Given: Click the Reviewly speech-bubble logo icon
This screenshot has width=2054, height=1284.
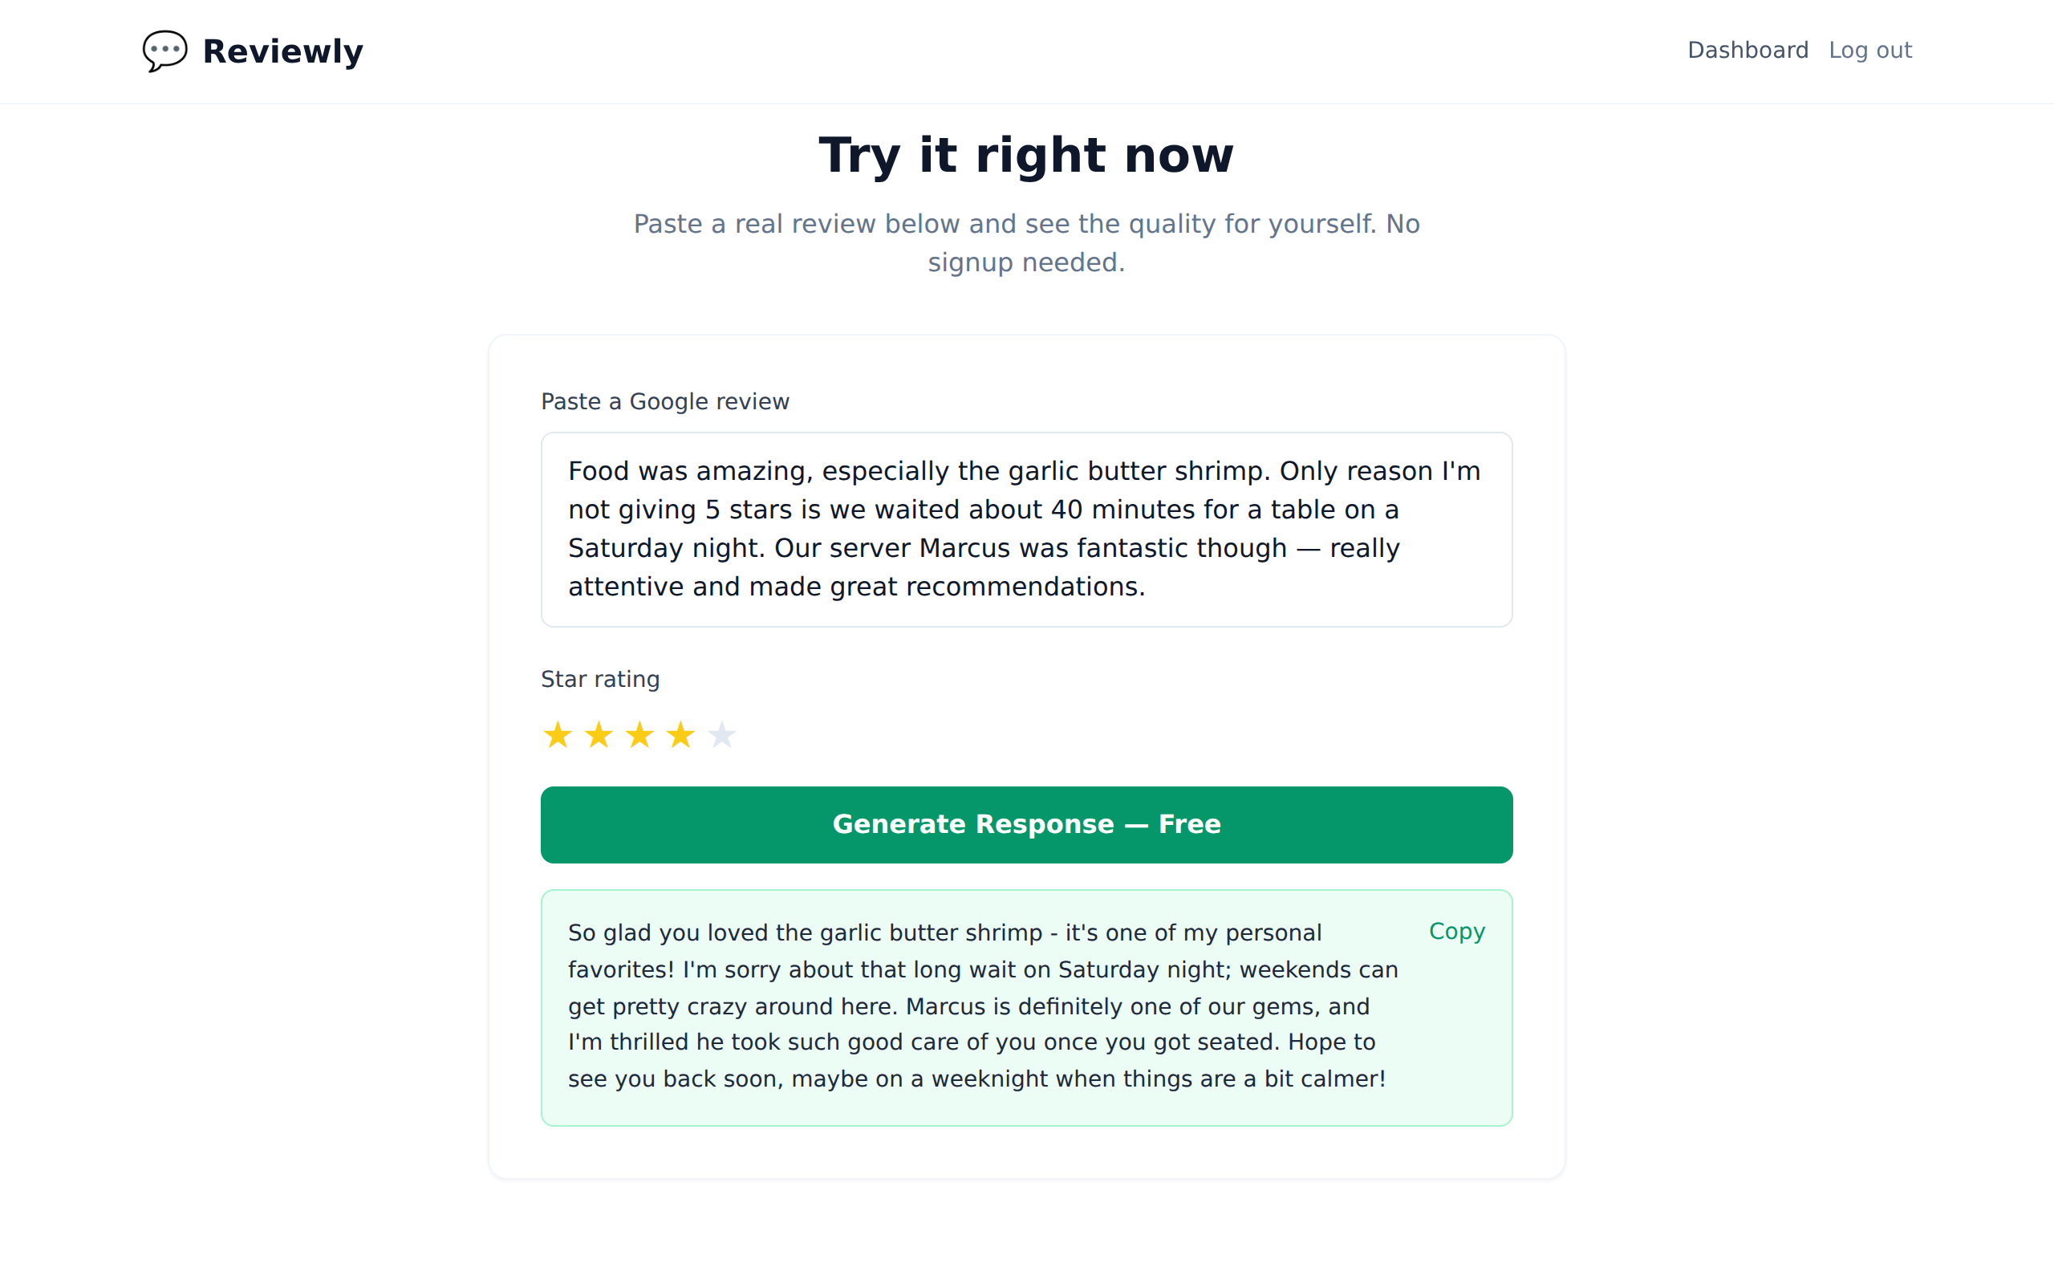Looking at the screenshot, I should tap(164, 51).
